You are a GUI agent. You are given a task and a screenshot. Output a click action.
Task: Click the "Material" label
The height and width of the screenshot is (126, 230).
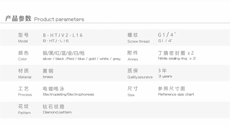click(x=24, y=77)
